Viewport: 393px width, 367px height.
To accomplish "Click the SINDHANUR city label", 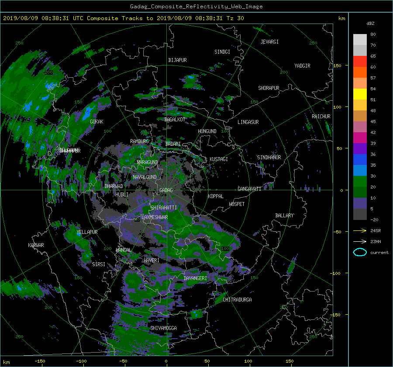I will 269,158.
